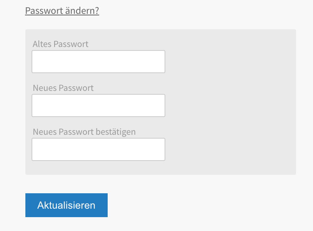Click the underlined Passwort ändern heading
Screen dimensions: 313x231
[62, 11]
